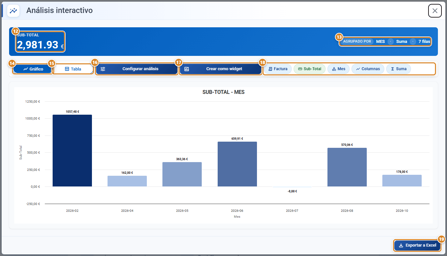Close the Análisis interactivo dialog
447x256 pixels.
[435, 11]
